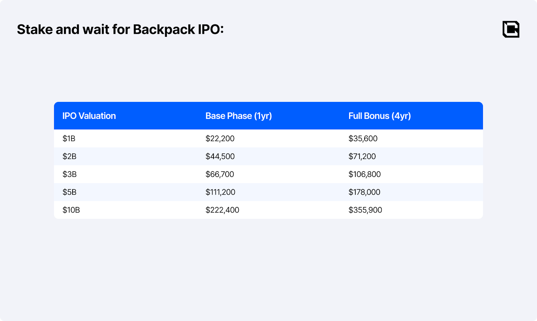
Task: Click the $10B valuation cell
Action: click(x=71, y=210)
